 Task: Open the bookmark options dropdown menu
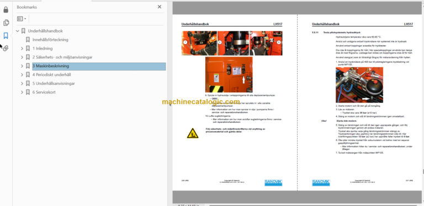(22, 19)
